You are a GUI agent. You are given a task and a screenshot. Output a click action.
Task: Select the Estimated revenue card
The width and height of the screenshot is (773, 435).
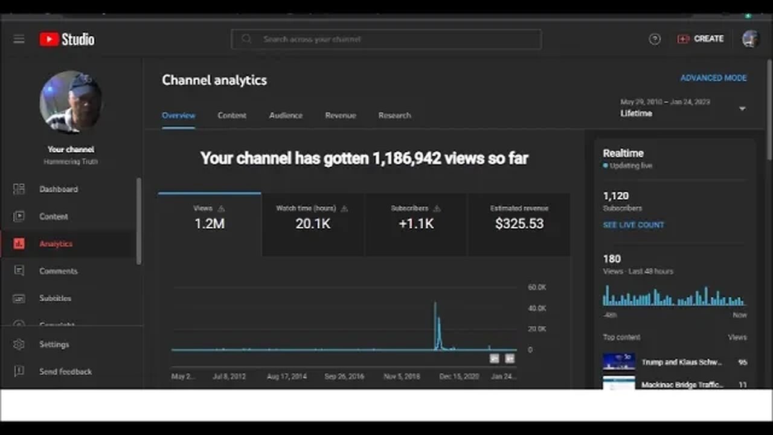pyautogui.click(x=519, y=225)
